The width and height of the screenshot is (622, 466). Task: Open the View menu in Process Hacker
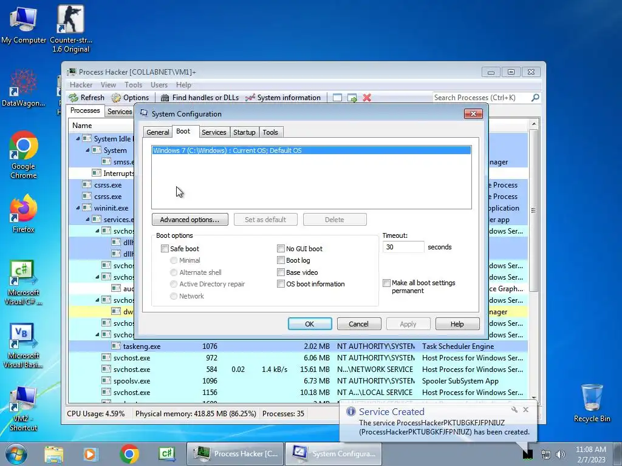pos(108,85)
